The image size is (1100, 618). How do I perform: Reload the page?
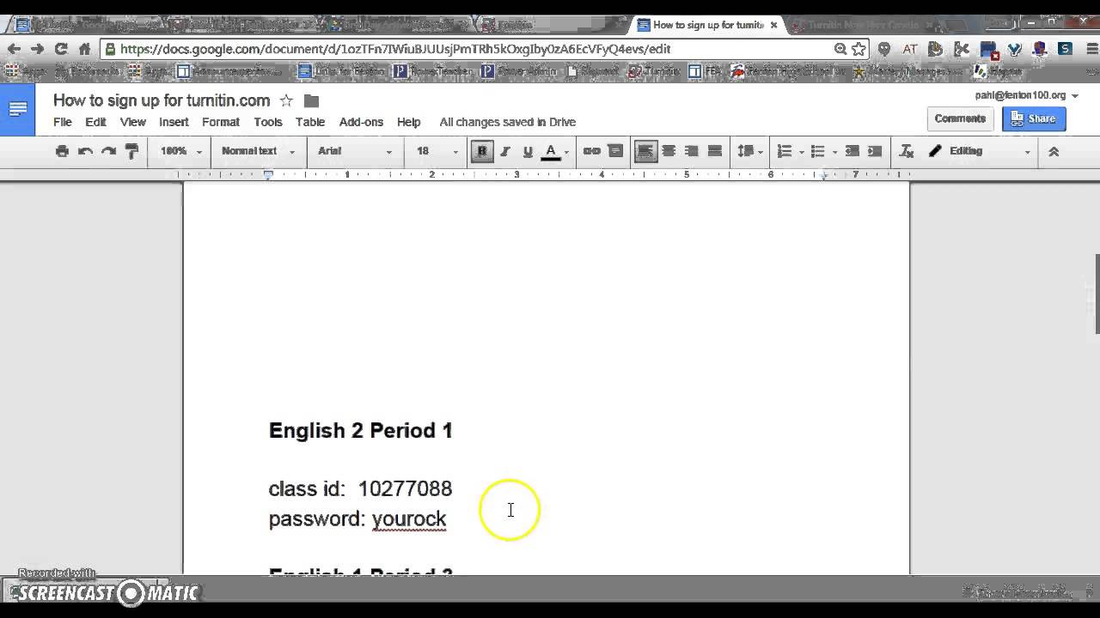pos(61,49)
